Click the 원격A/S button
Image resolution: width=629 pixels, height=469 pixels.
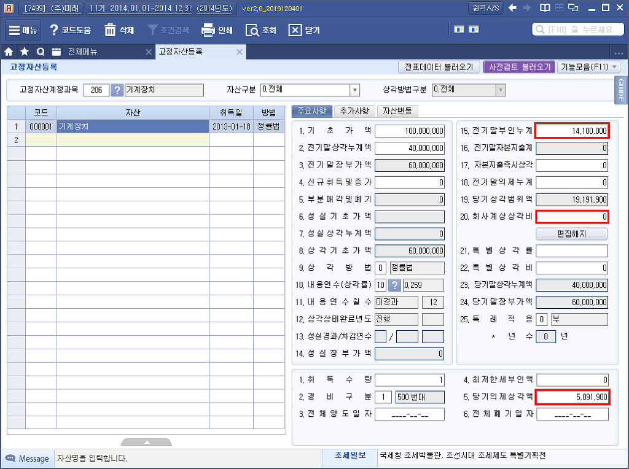coord(486,7)
